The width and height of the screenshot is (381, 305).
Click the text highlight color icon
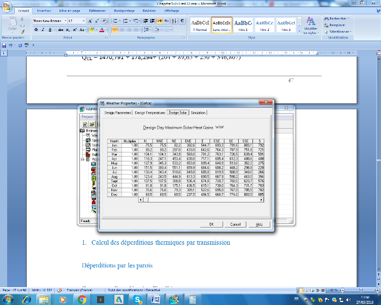(x=91, y=29)
